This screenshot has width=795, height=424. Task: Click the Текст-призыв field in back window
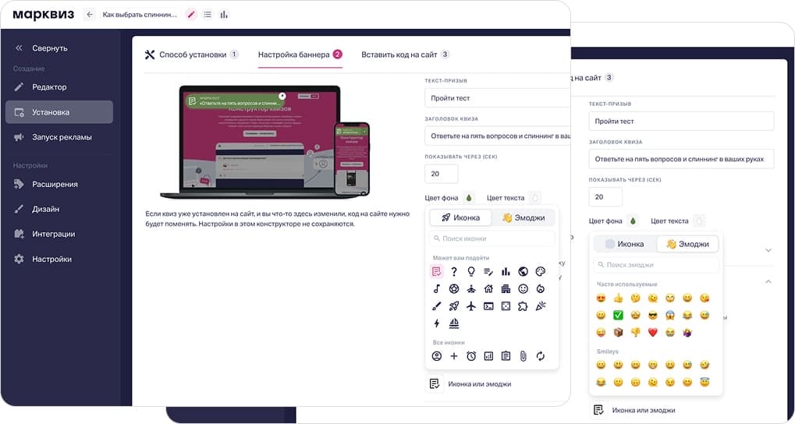point(681,121)
